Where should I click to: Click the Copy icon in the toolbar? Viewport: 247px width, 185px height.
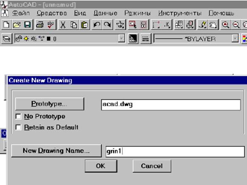[74, 25]
